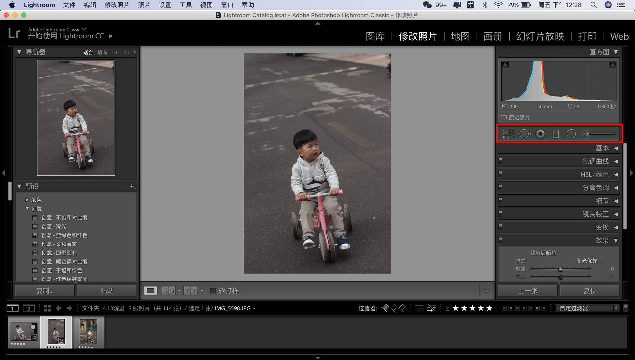Click the 复制... button
The width and height of the screenshot is (635, 360).
click(45, 291)
